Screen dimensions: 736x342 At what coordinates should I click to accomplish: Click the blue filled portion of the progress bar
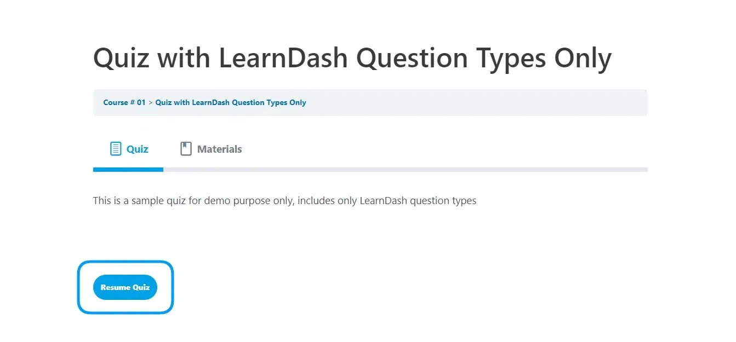pos(128,170)
